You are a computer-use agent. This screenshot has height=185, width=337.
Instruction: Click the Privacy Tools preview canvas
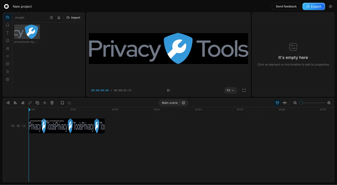(x=168, y=49)
